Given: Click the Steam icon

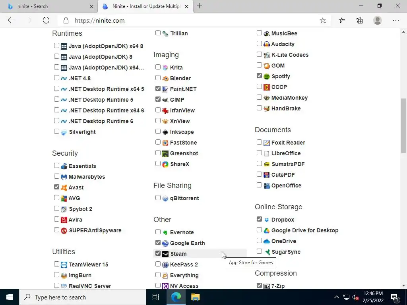Looking at the screenshot, I should click(x=165, y=254).
